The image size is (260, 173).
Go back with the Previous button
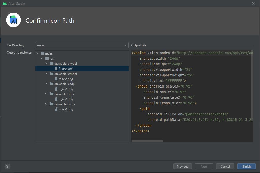[x=182, y=166]
